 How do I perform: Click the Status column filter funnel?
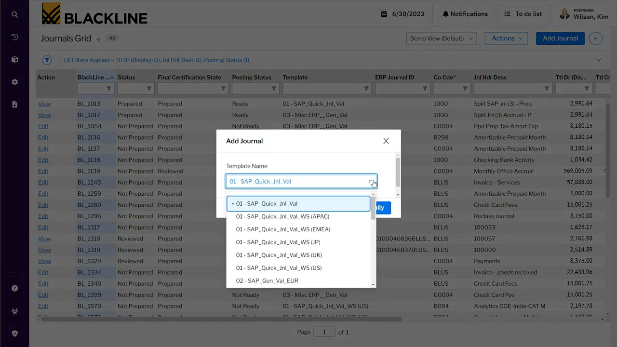149,88
